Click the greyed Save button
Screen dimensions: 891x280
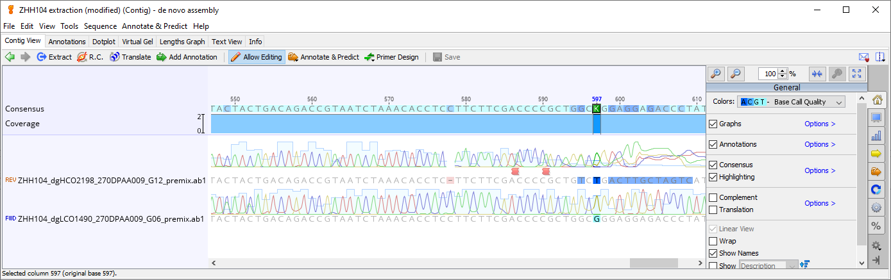point(446,57)
